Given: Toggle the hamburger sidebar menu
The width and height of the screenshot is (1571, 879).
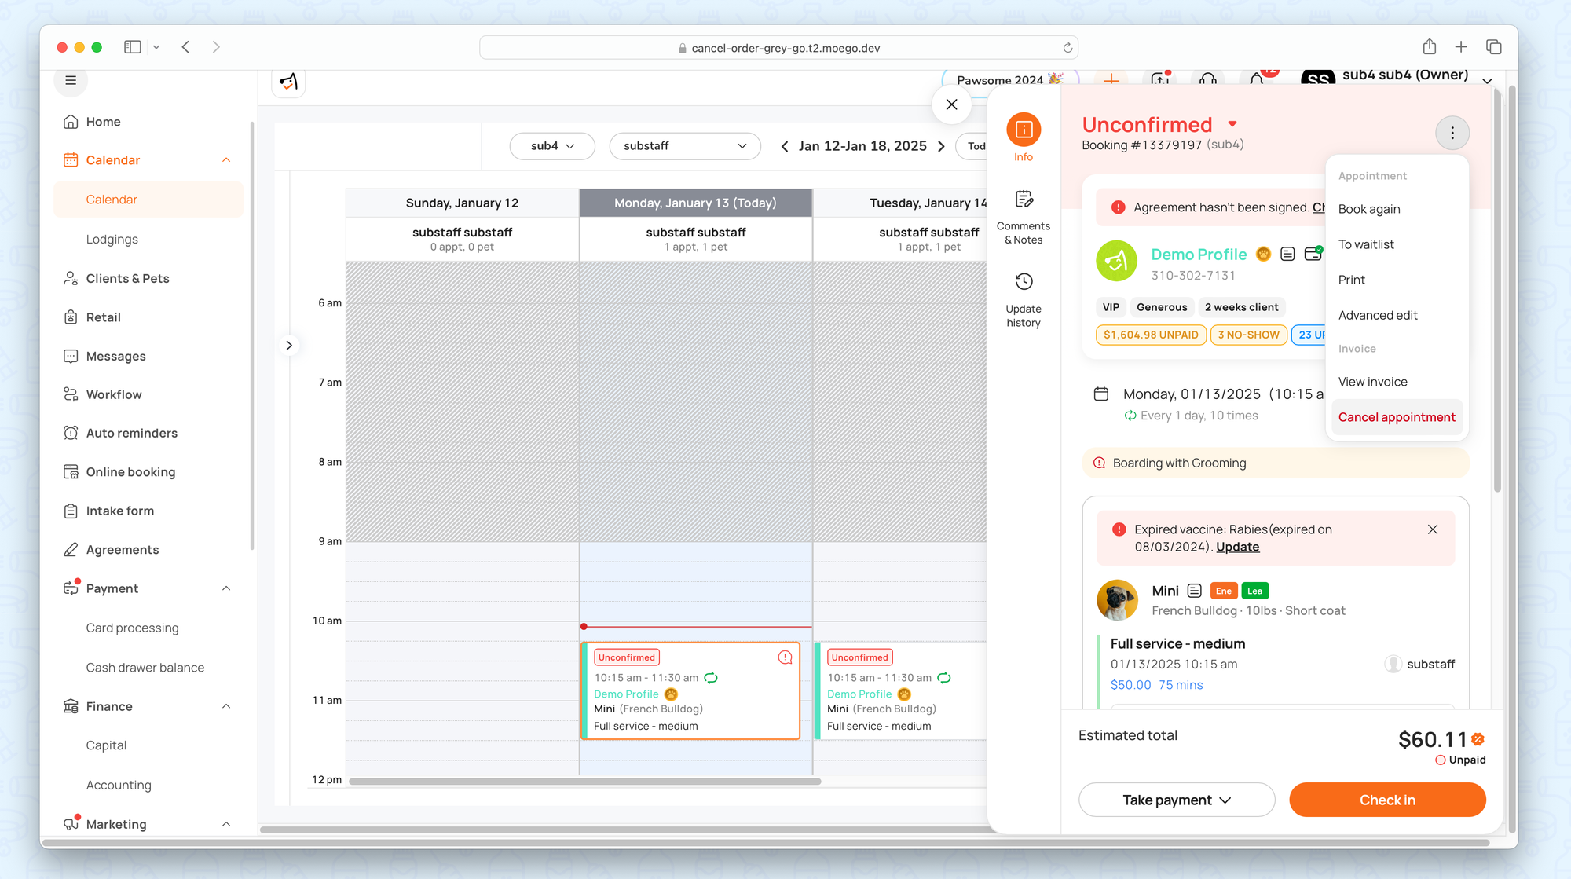Looking at the screenshot, I should (x=71, y=80).
